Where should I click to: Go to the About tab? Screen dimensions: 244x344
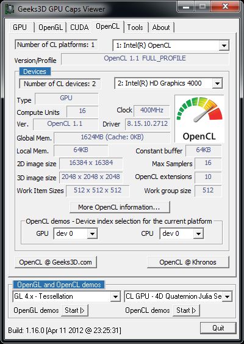pos(161,27)
